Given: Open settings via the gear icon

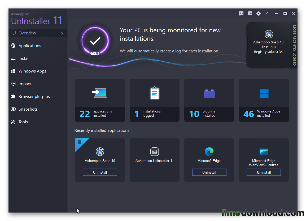Looking at the screenshot, I should [258, 13].
